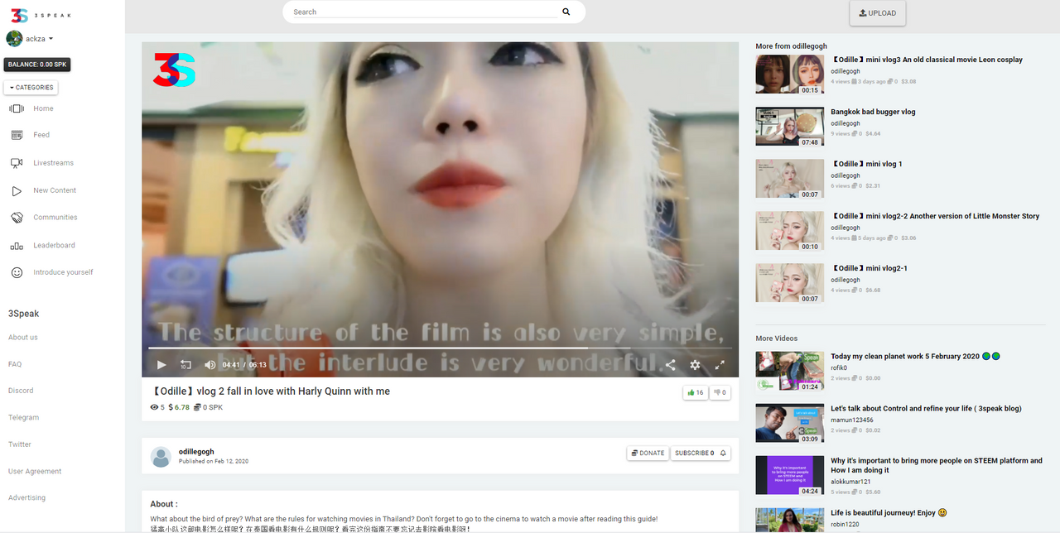Rewind ten seconds using the replay icon
This screenshot has width=1060, height=533.
[185, 365]
